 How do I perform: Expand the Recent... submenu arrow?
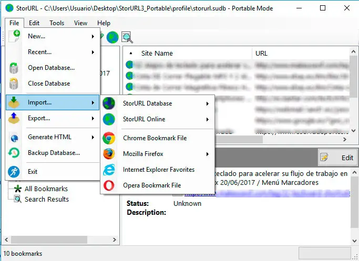(93, 52)
